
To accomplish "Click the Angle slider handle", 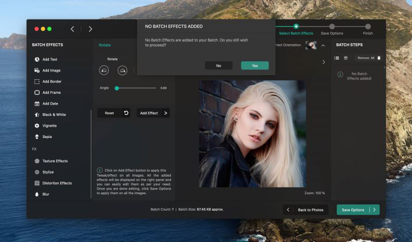I will point(117,88).
